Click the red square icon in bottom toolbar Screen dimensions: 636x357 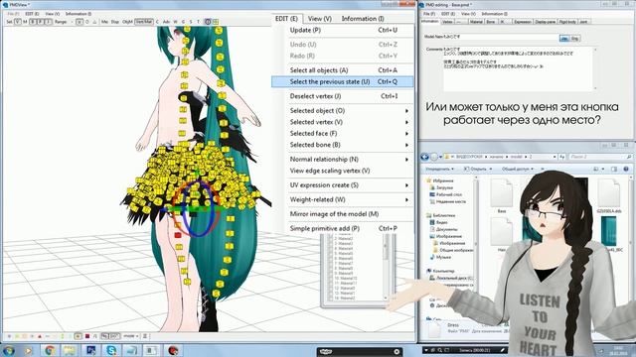coord(87,336)
